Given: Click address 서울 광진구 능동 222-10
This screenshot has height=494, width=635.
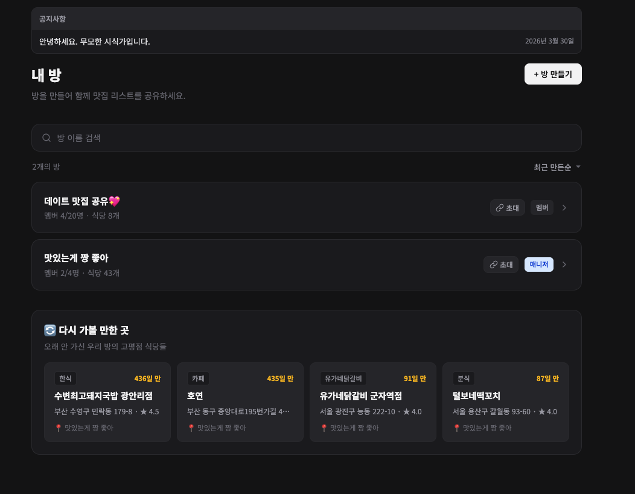Looking at the screenshot, I should click(x=357, y=412).
